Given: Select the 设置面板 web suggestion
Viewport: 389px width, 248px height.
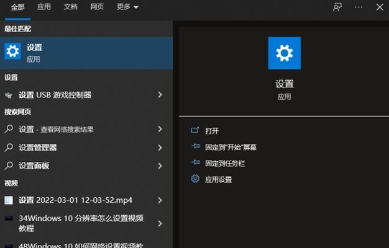Looking at the screenshot, I should [86, 166].
